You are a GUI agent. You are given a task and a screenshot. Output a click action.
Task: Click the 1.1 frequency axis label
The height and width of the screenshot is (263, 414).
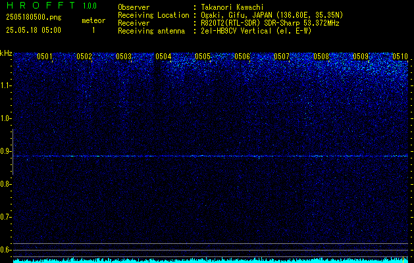coord(5,85)
